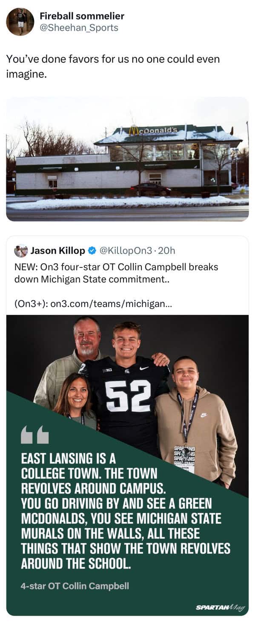Click the East Lansing quote text
This screenshot has width=255, height=624.
click(126, 511)
